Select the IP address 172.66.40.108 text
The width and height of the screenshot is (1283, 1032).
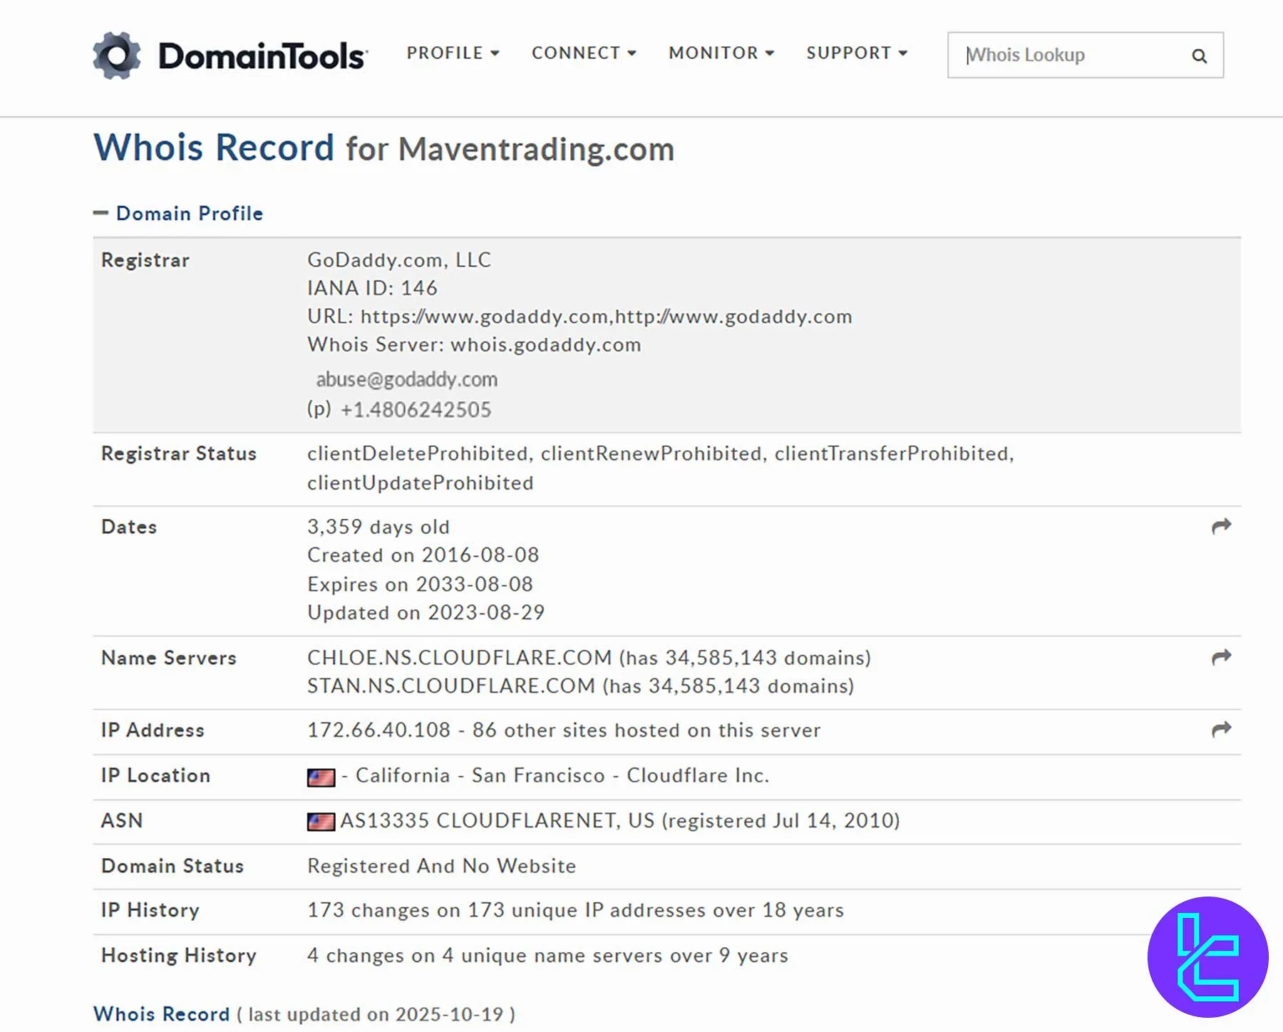coord(378,730)
